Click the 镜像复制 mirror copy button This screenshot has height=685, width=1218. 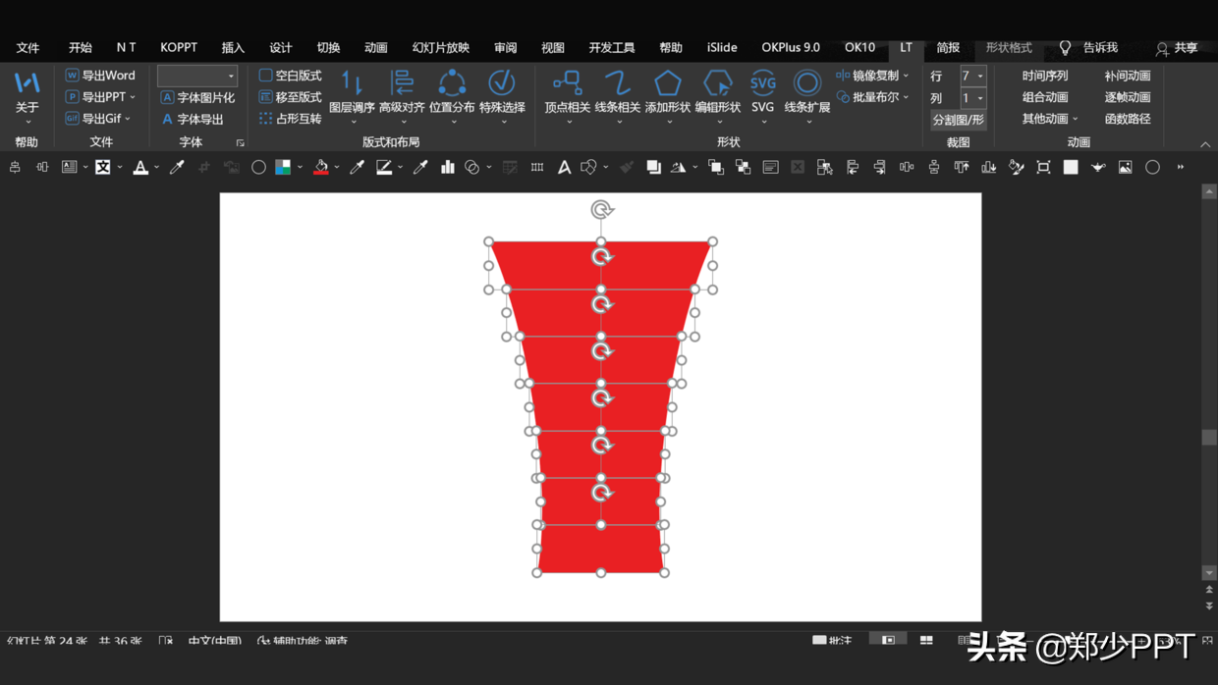click(x=872, y=76)
